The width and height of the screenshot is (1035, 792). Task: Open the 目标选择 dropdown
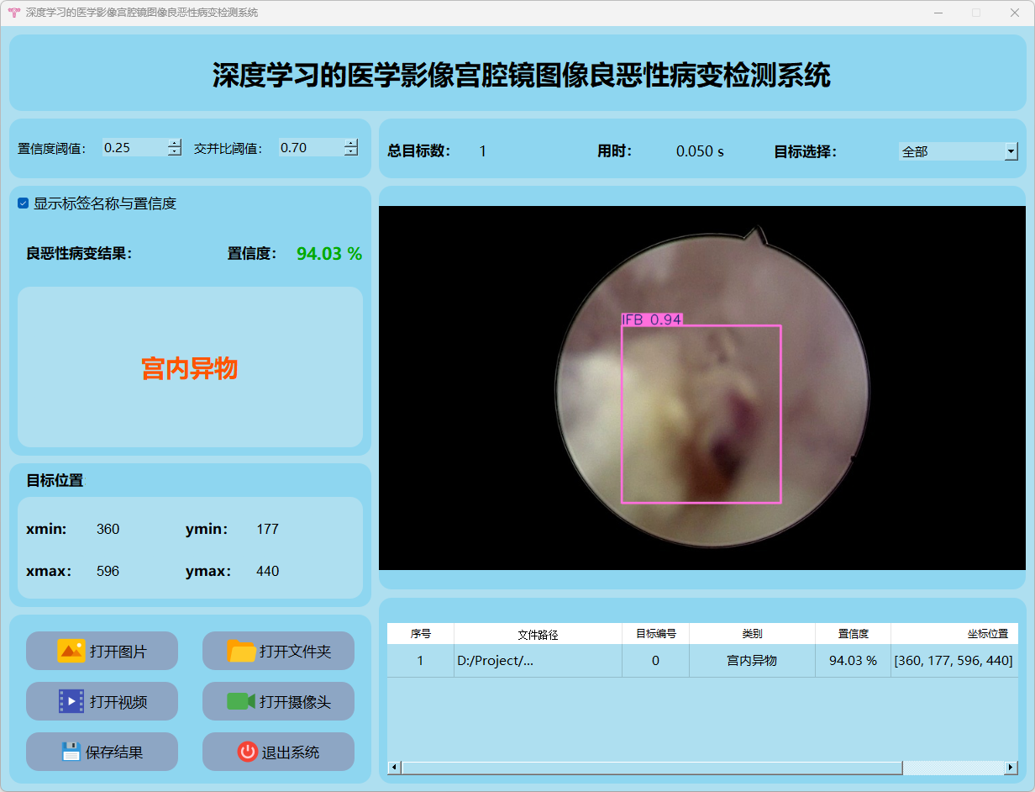(x=1010, y=152)
